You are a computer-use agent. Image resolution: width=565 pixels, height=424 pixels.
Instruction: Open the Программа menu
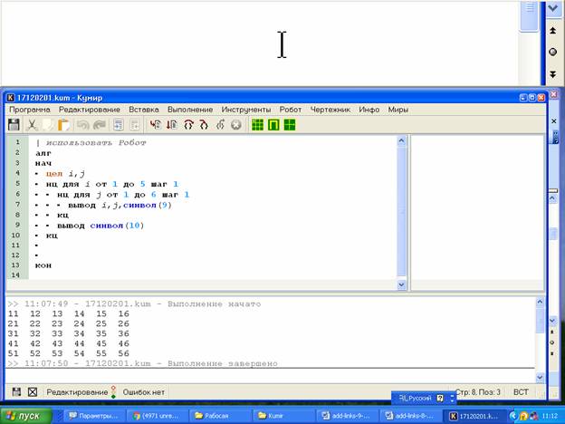[x=30, y=110]
